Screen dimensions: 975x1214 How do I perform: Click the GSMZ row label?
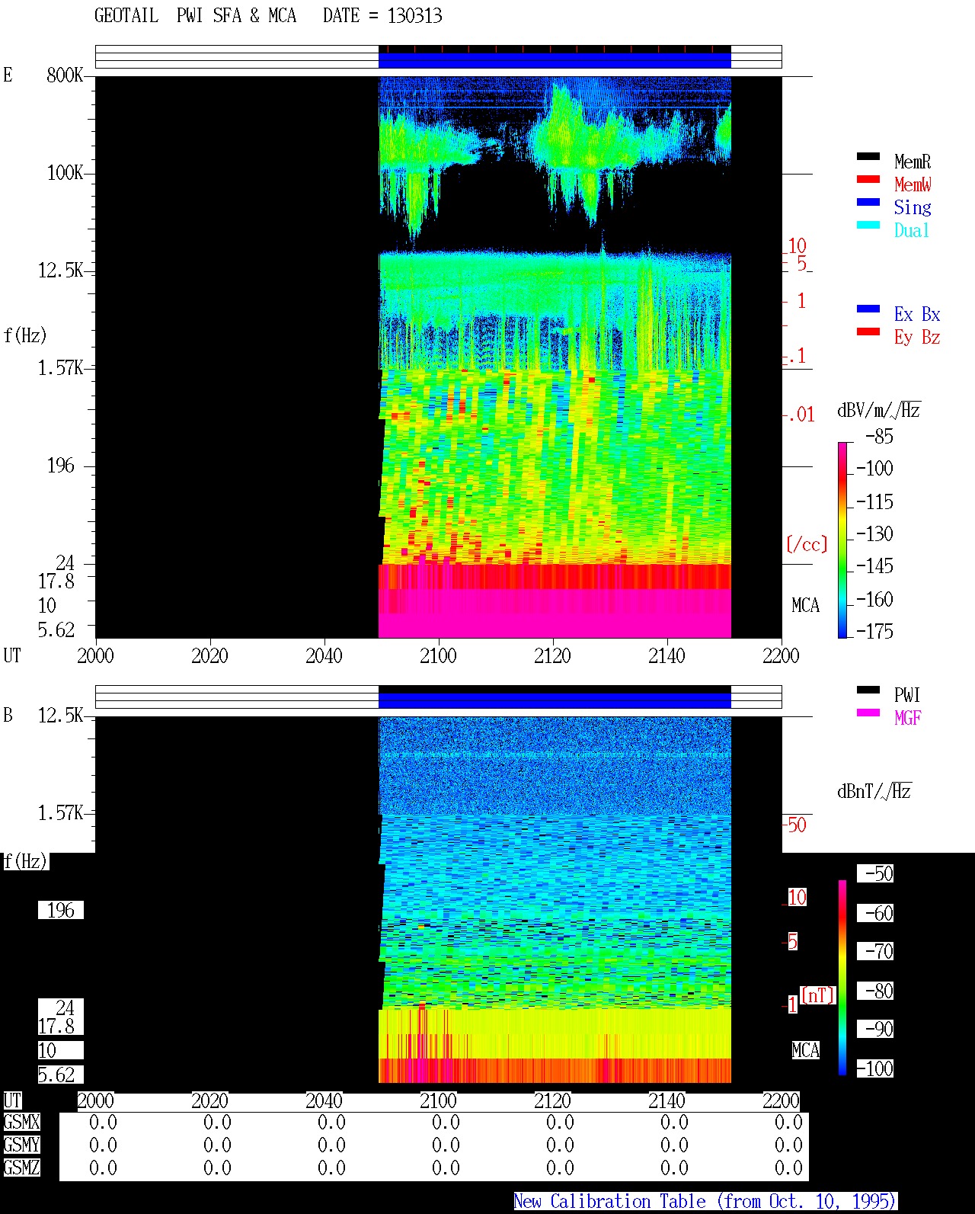(x=21, y=1168)
